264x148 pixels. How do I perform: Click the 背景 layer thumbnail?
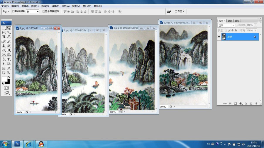224,37
